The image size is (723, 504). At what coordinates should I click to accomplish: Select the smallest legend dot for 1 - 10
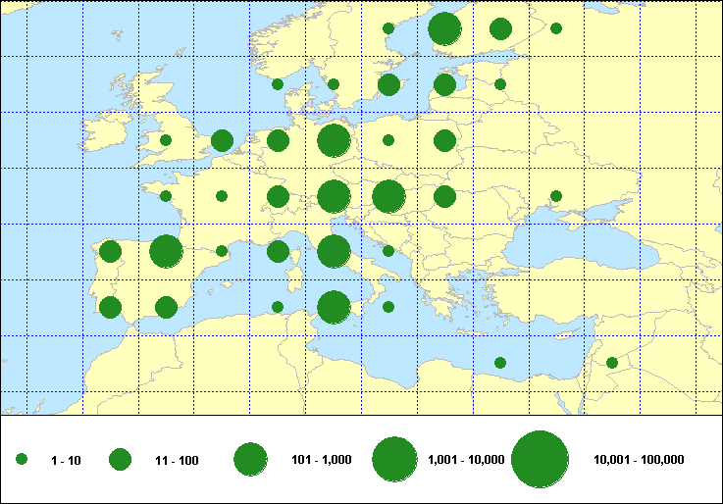pyautogui.click(x=22, y=459)
